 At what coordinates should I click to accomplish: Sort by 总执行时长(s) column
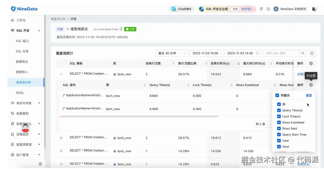click(x=238, y=64)
